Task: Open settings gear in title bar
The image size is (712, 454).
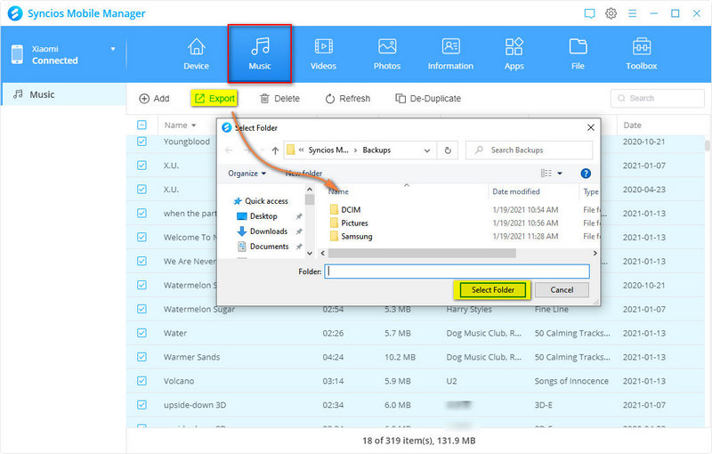Action: [x=611, y=13]
